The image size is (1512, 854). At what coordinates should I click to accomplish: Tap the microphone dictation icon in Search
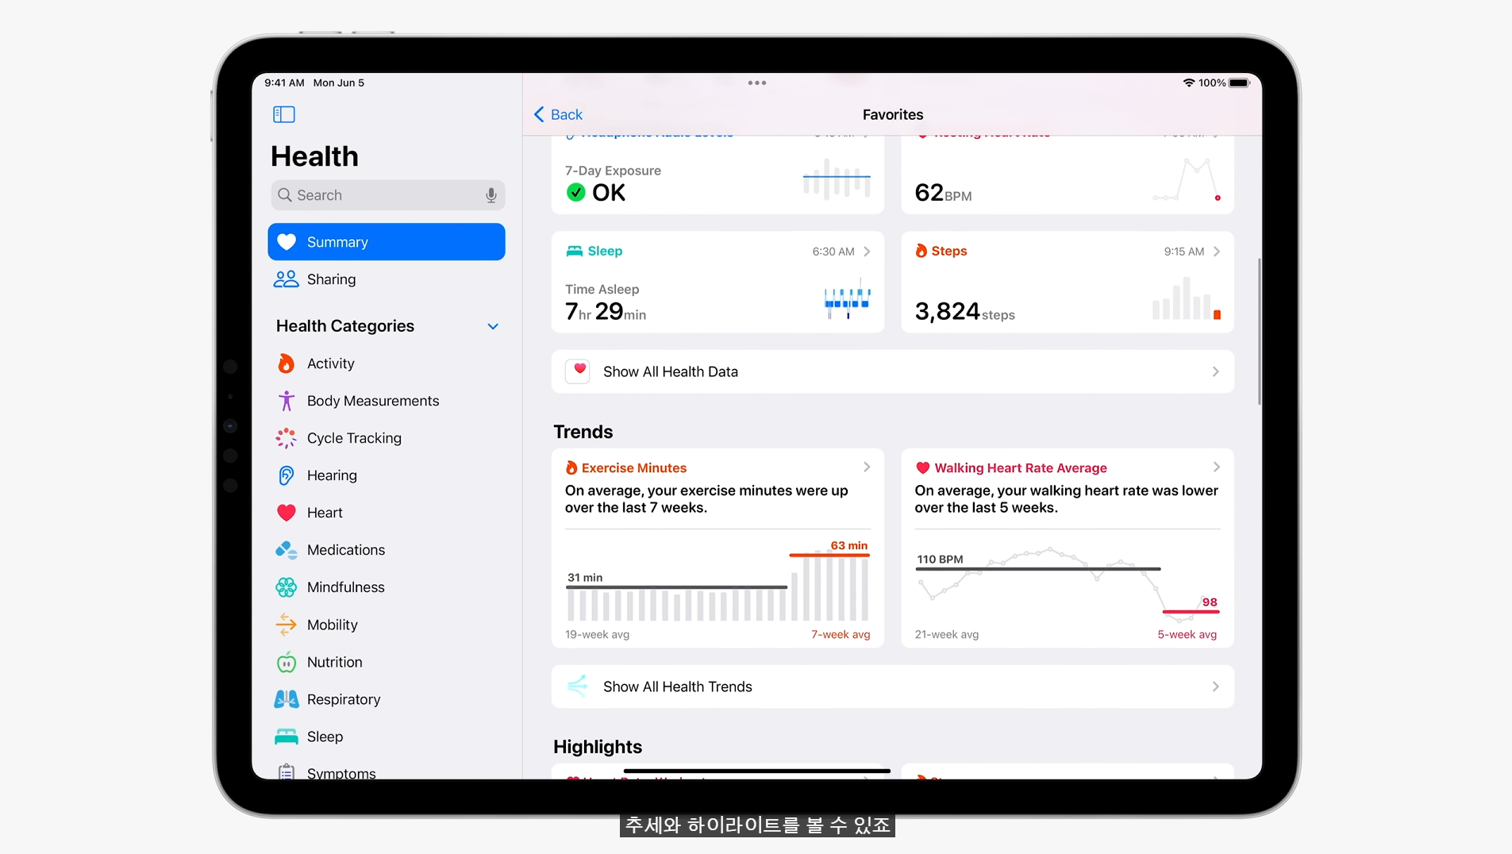click(491, 195)
